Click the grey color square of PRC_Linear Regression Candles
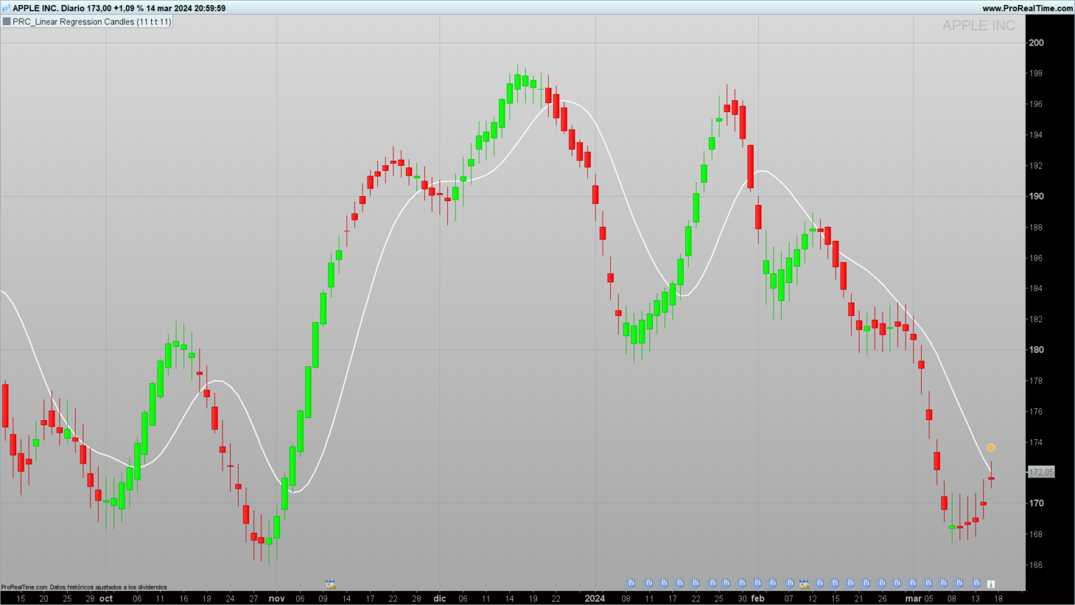 [x=6, y=22]
